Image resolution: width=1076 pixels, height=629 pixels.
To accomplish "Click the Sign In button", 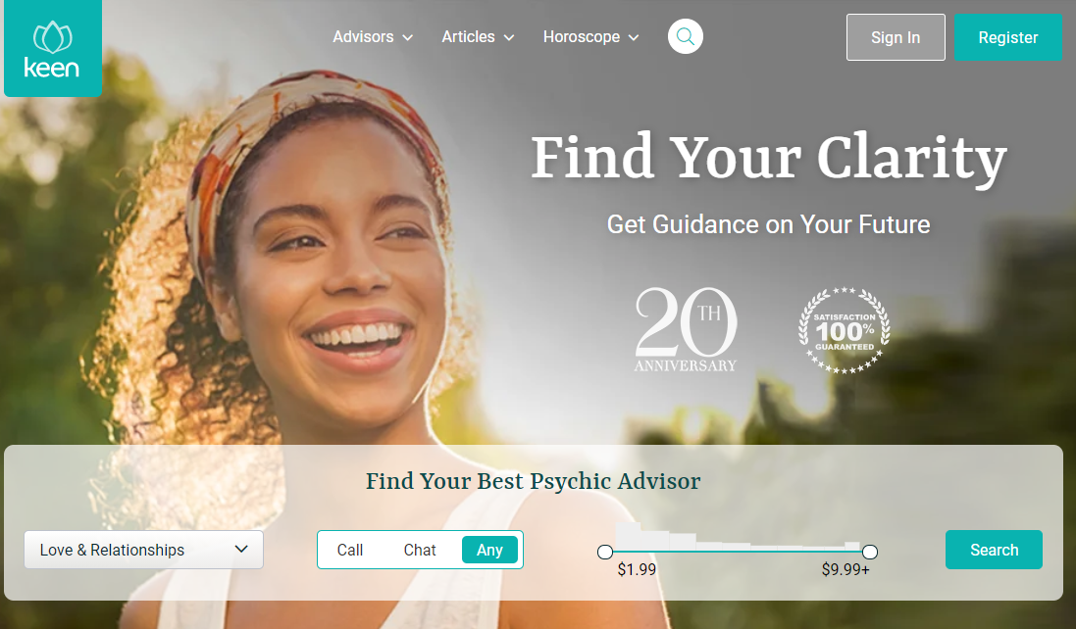I will [x=896, y=37].
